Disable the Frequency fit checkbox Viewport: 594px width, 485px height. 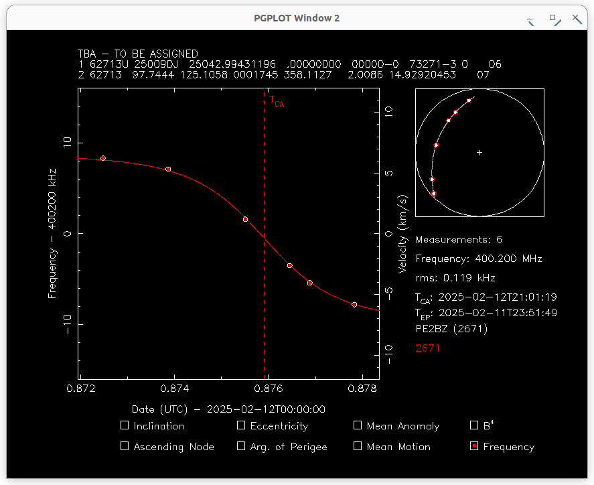(x=474, y=446)
